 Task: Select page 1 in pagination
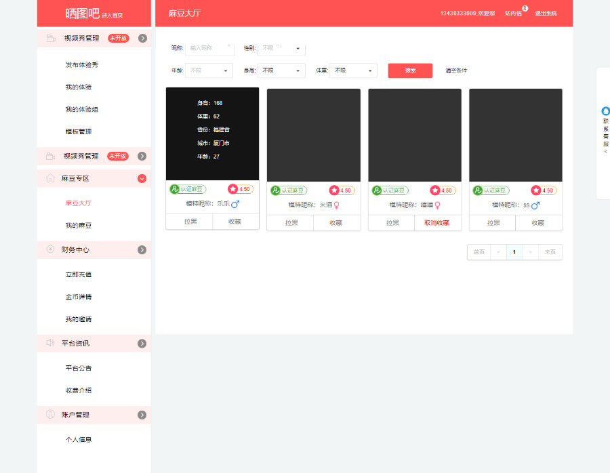514,252
